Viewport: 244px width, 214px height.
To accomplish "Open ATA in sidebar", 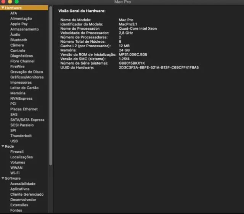I will point(14,13).
